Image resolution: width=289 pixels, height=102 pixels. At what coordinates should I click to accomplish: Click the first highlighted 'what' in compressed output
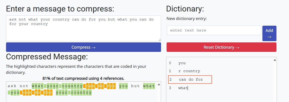pyautogui.click(x=38, y=86)
